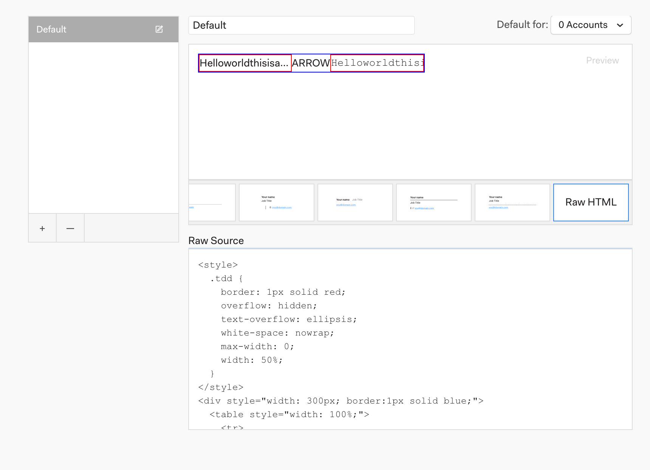Add a new signature with plus button

[42, 228]
